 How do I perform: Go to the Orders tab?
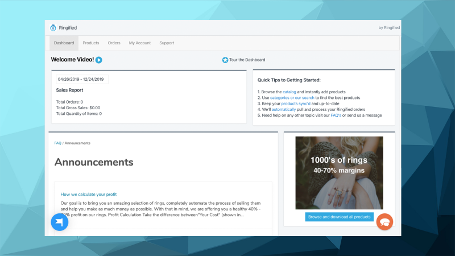[x=114, y=43]
